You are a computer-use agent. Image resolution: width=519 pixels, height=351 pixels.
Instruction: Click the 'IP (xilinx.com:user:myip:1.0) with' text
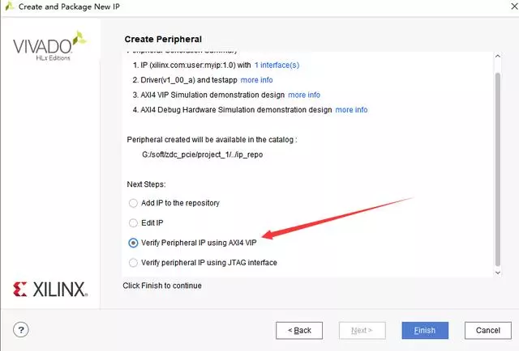(x=195, y=65)
